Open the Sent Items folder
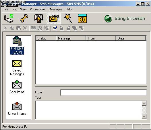This screenshot has width=151, height=130. 17,87
